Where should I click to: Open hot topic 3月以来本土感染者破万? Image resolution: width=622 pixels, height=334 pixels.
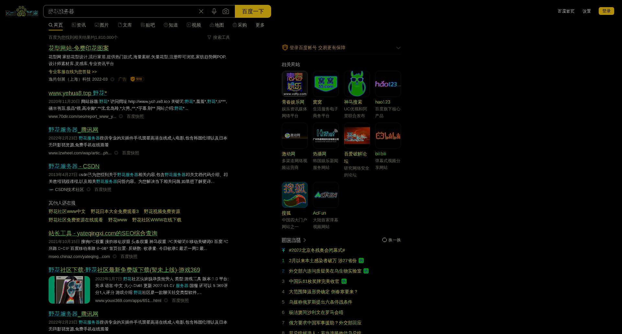[323, 261]
